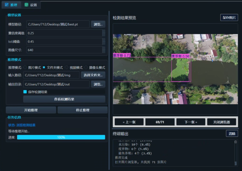This screenshot has height=171, width=242.
Task: Switch to the 推理 tab
Action: coord(11,5)
